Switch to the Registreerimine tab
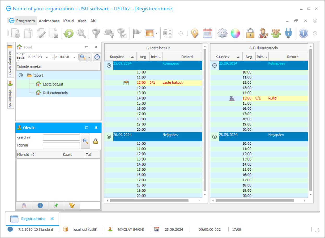The height and width of the screenshot is (238, 325). pyautogui.click(x=33, y=219)
